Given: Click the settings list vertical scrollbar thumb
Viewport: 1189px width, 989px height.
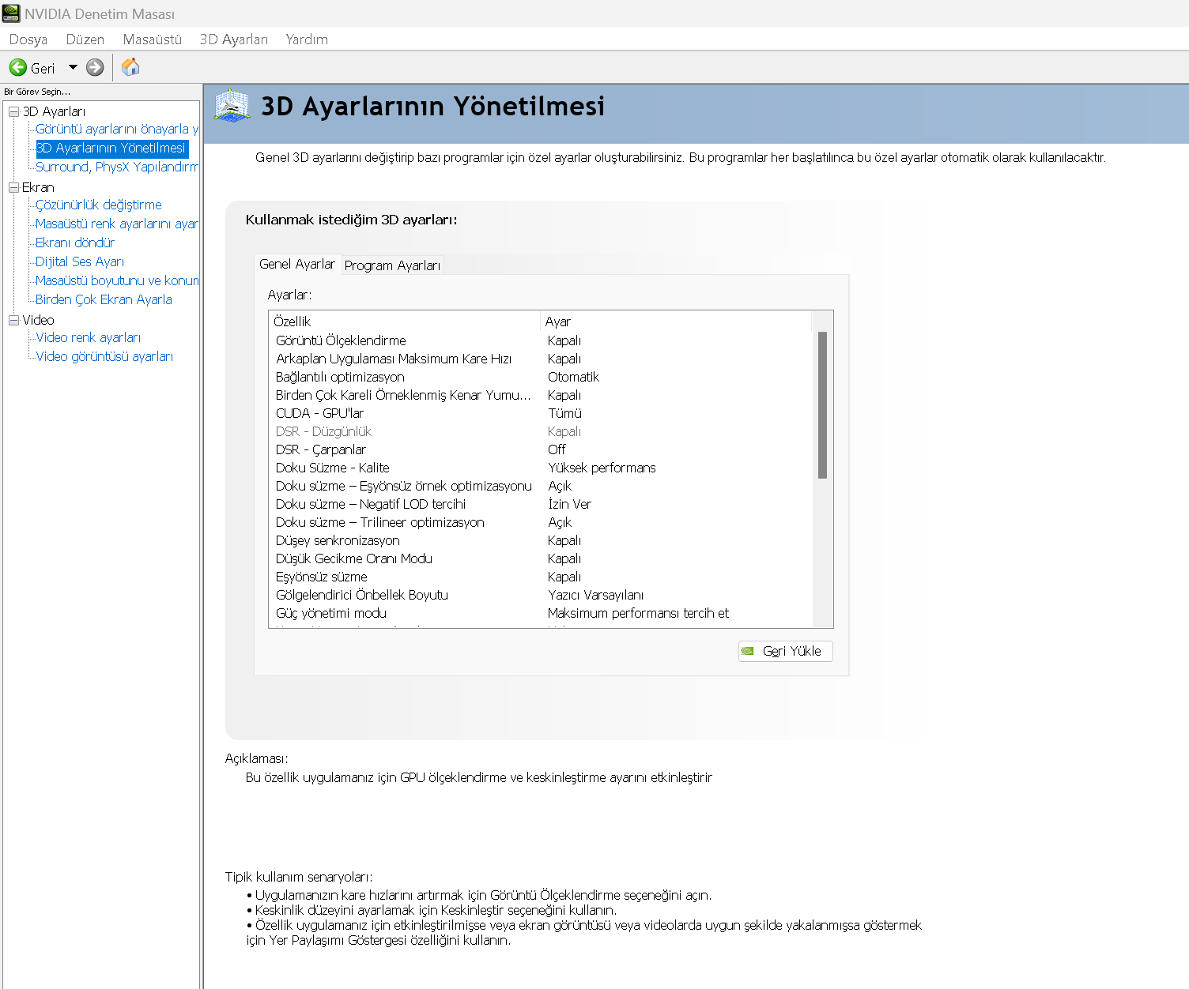Looking at the screenshot, I should pos(822,405).
